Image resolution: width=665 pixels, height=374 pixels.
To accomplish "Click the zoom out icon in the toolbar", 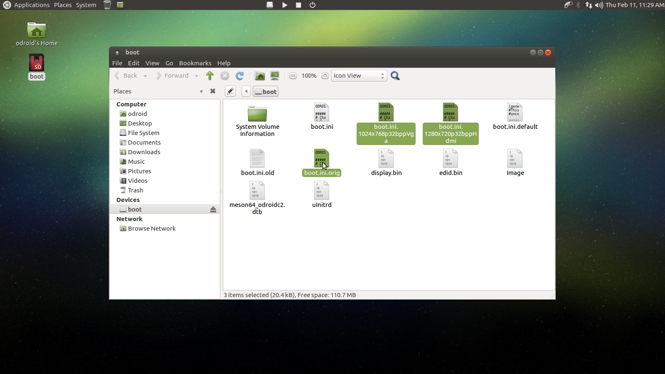I will (x=293, y=76).
